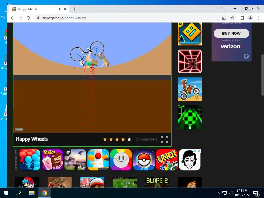
Task: Open the taskbar clock and date
Action: tap(242, 193)
